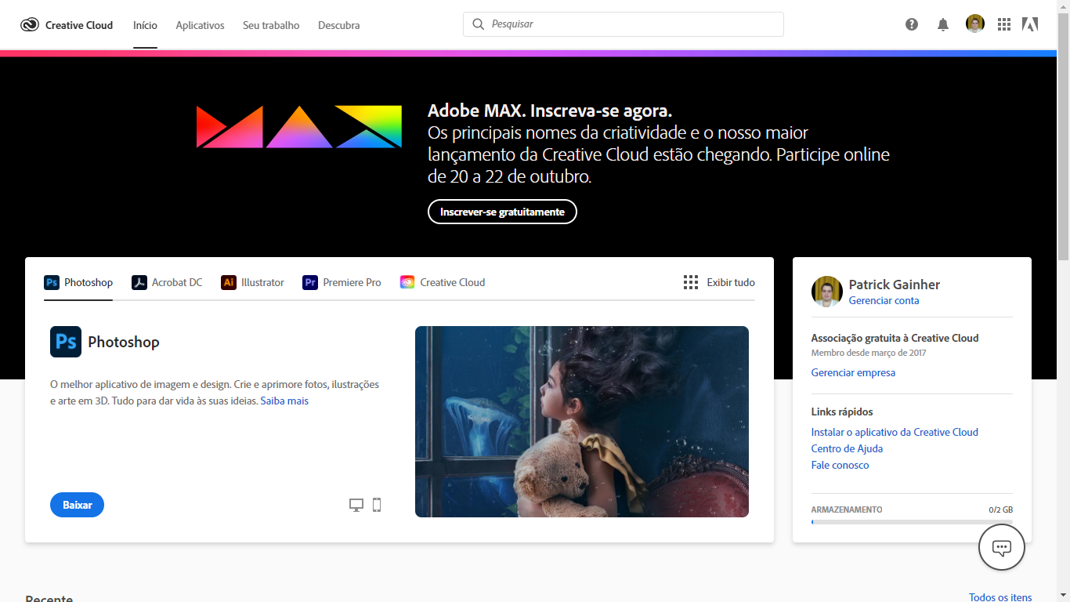Image resolution: width=1070 pixels, height=602 pixels.
Task: Open the profile avatar in the header
Action: (974, 24)
